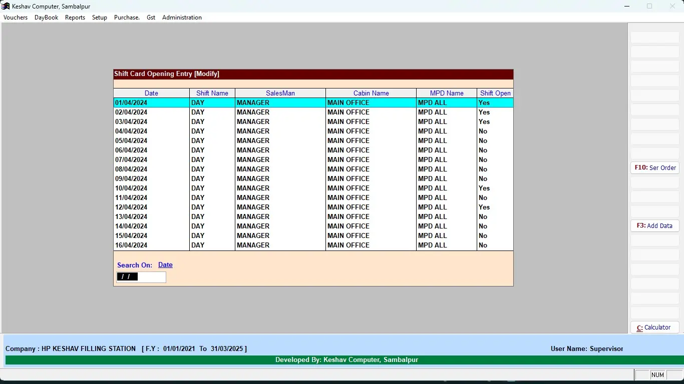The height and width of the screenshot is (384, 684).
Task: Click the Shift Card Opening Entry title bar
Action: click(x=313, y=74)
